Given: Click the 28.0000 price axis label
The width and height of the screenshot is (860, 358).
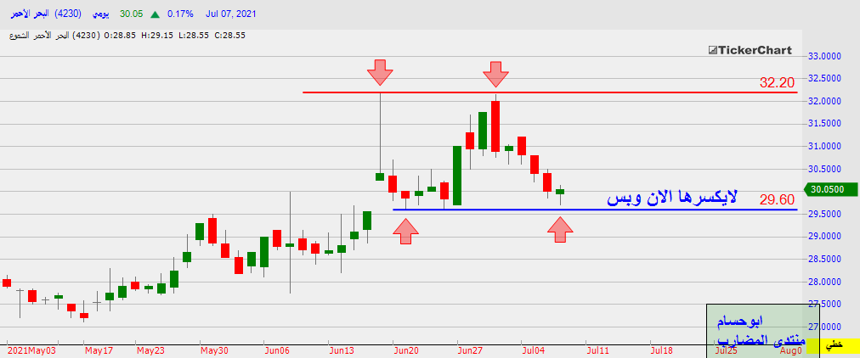Looking at the screenshot, I should tap(825, 282).
